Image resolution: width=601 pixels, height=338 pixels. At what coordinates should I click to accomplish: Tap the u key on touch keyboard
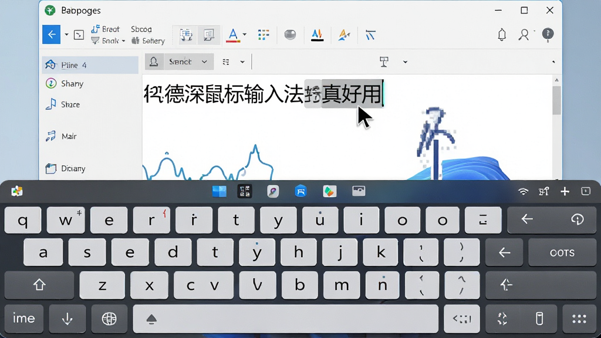320,220
